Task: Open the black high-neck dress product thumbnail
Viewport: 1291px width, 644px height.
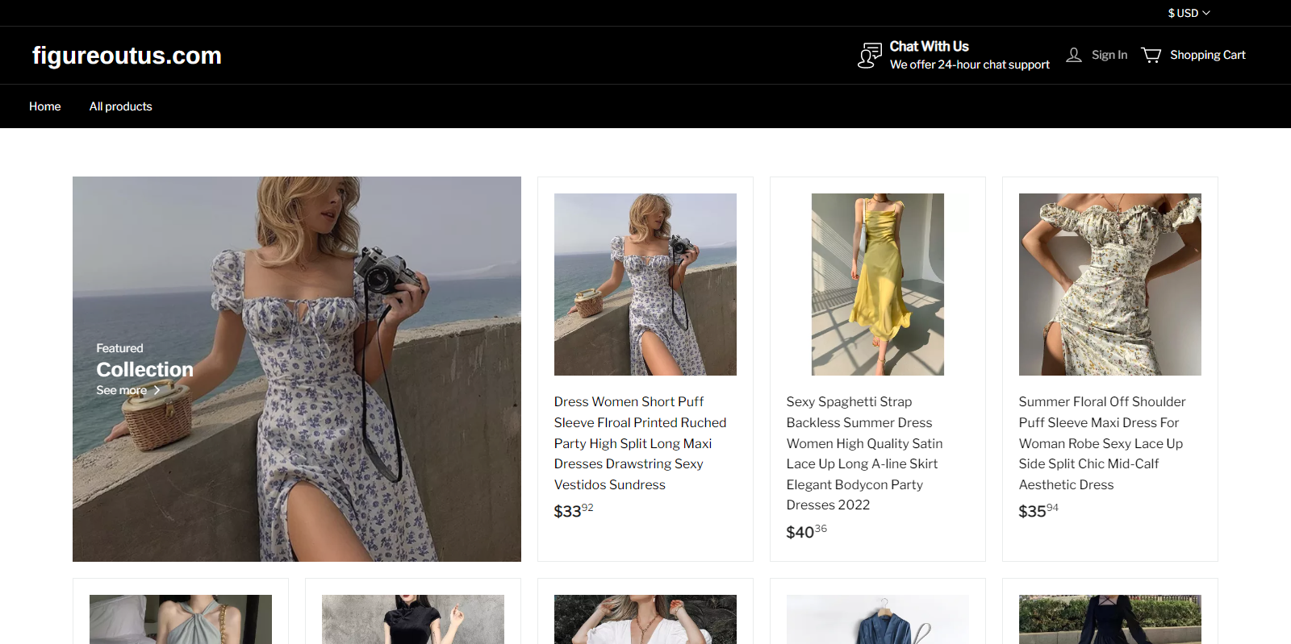Action: 413,619
